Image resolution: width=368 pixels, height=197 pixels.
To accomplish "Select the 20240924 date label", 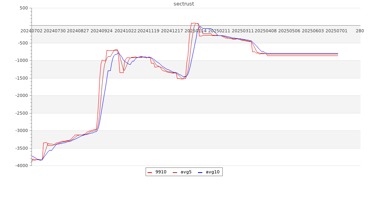I will (102, 31).
